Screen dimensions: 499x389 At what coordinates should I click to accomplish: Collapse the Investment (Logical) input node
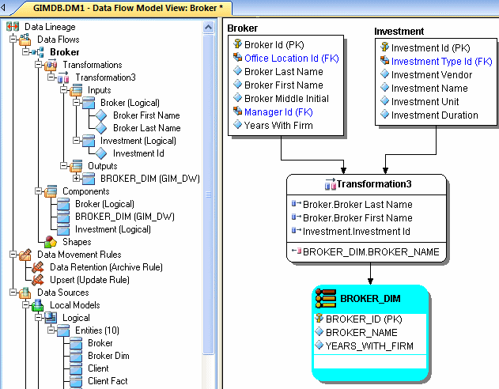(x=77, y=140)
